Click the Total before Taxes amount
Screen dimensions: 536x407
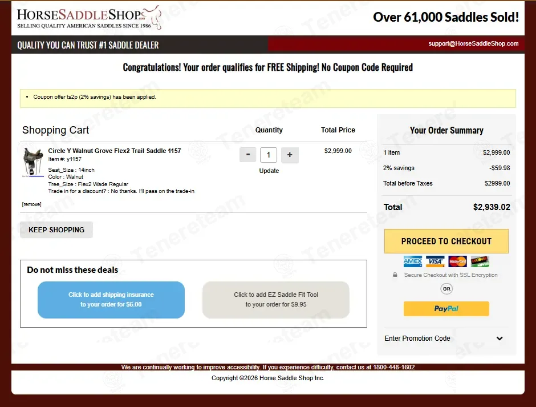497,183
